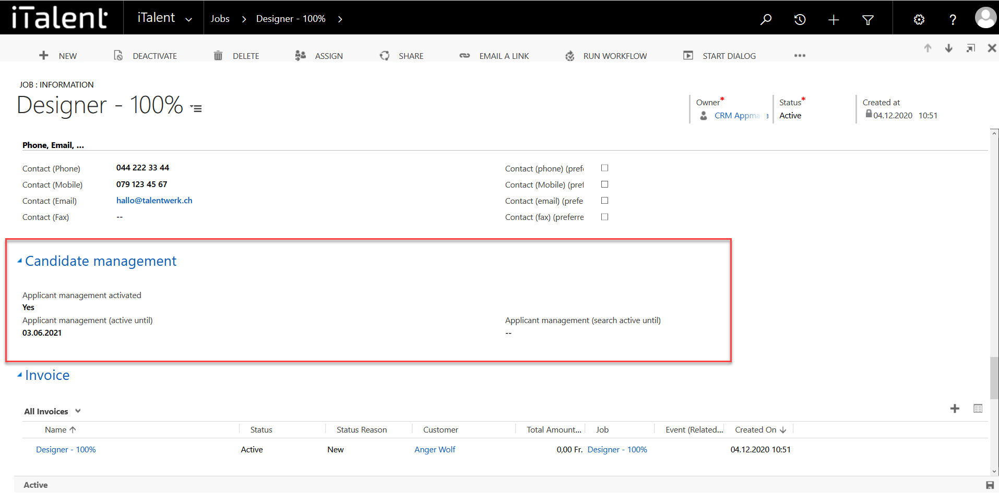Screen dimensions: 999x493
Task: Toggle Contact (email) preferred checkbox
Action: pyautogui.click(x=604, y=200)
